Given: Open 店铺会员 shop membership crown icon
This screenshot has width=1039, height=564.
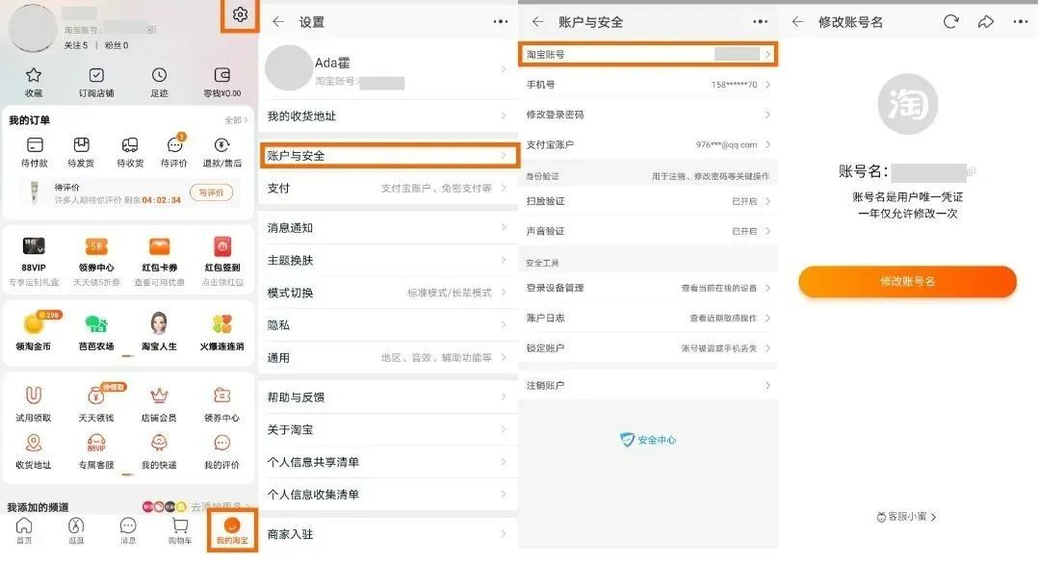Looking at the screenshot, I should pos(159,396).
